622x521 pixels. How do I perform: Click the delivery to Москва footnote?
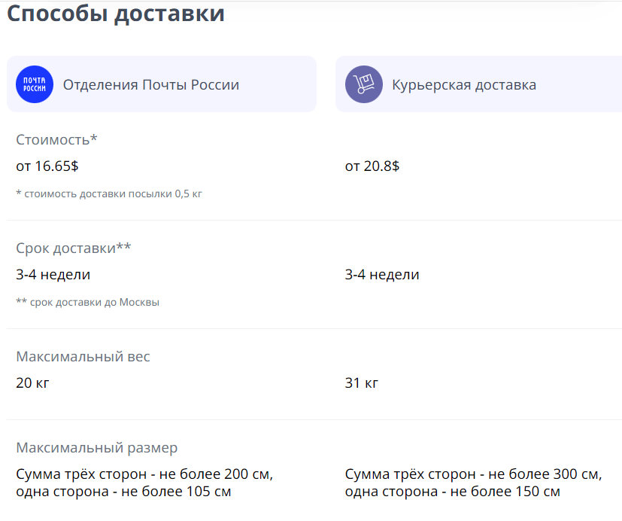pyautogui.click(x=87, y=302)
